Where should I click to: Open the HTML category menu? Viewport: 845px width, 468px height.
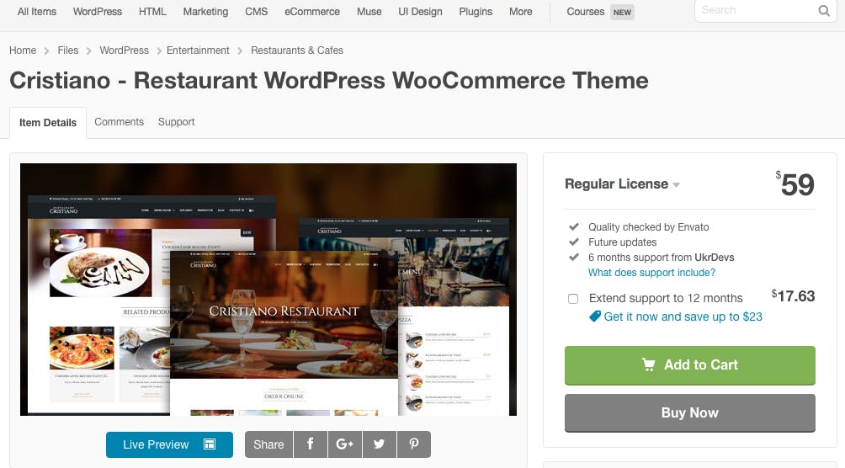click(152, 11)
